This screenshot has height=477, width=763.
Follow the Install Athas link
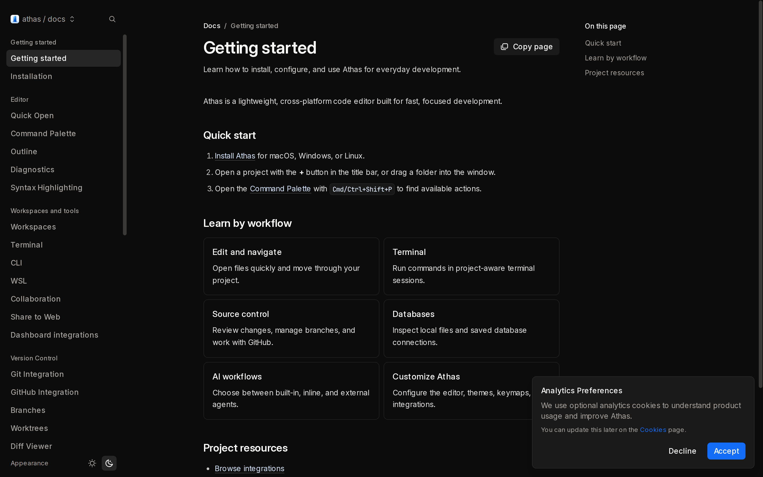tap(235, 156)
